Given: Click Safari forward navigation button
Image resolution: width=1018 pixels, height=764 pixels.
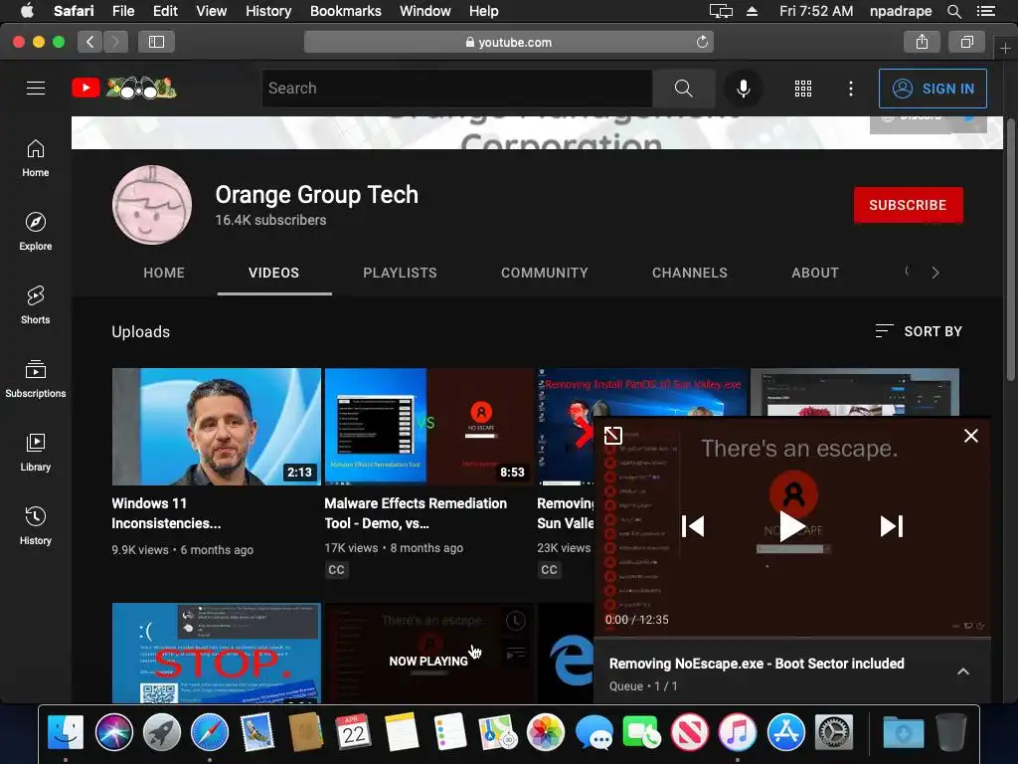Looking at the screenshot, I should (x=115, y=42).
